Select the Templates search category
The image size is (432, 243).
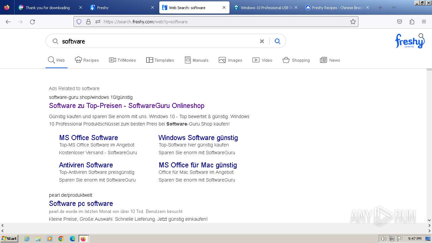(160, 60)
